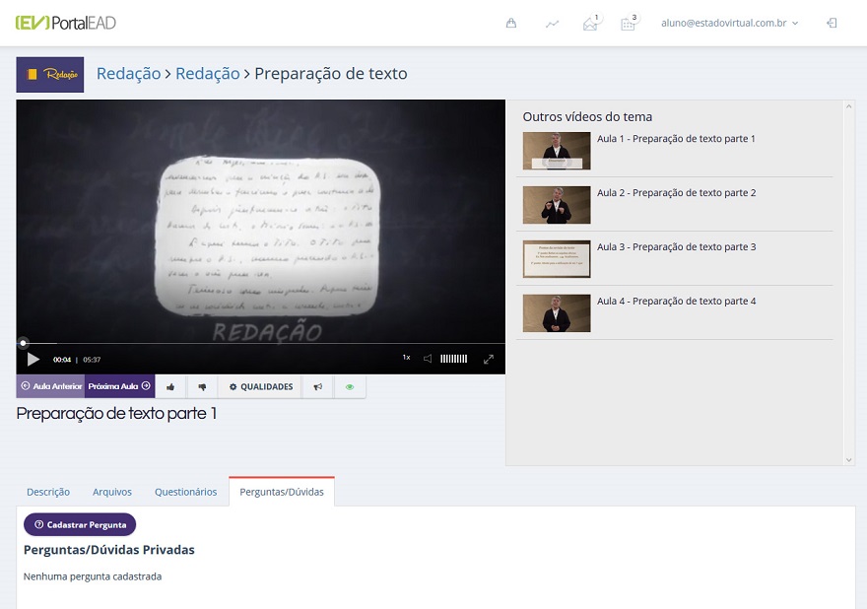Toggle the green eye watched indicator
867x609 pixels.
pos(349,387)
